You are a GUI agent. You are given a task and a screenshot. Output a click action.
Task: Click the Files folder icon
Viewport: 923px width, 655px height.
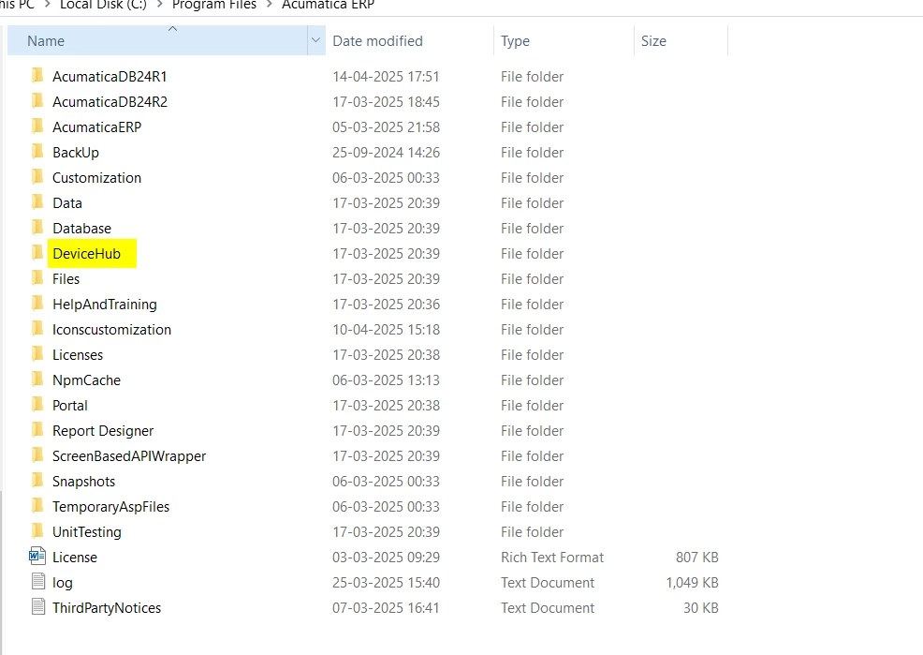point(37,278)
